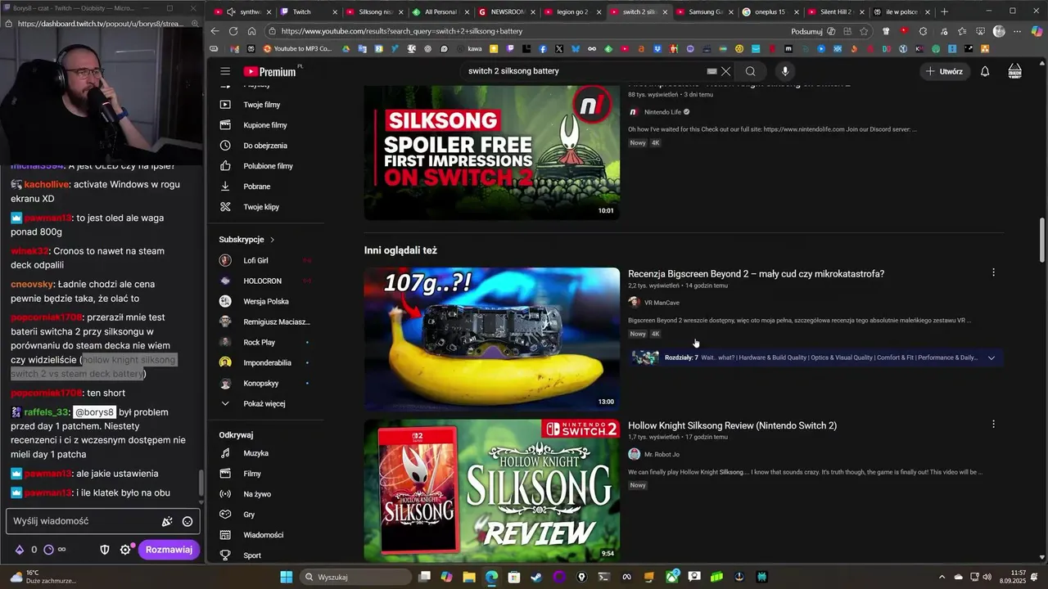Start voice search with microphone icon
Image resolution: width=1048 pixels, height=589 pixels.
click(785, 71)
